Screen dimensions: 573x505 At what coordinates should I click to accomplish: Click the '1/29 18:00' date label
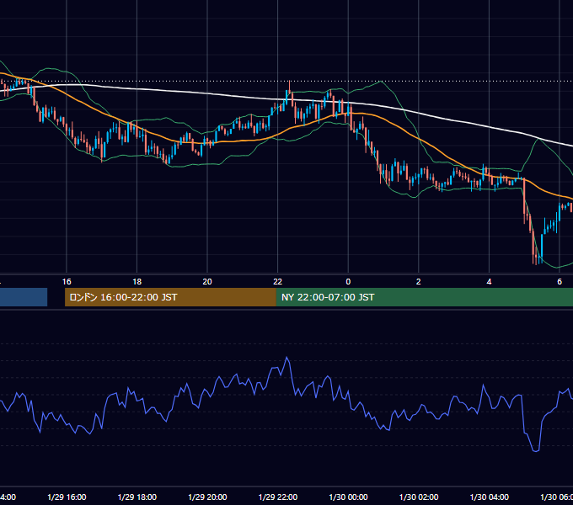[x=137, y=497]
